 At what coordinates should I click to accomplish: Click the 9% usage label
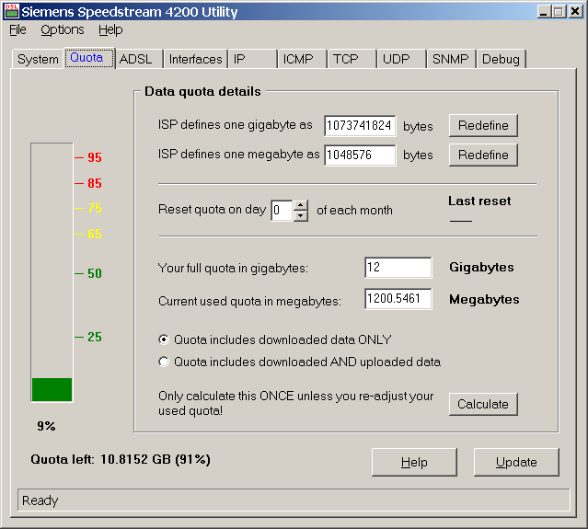46,426
